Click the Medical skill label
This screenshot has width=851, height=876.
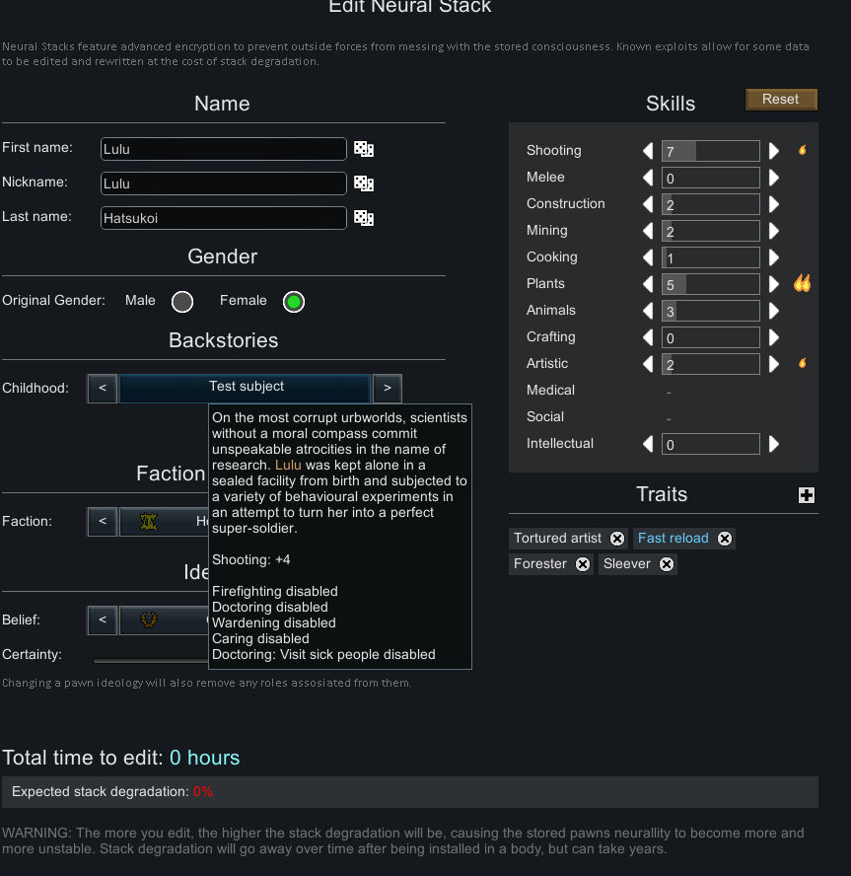(x=550, y=390)
